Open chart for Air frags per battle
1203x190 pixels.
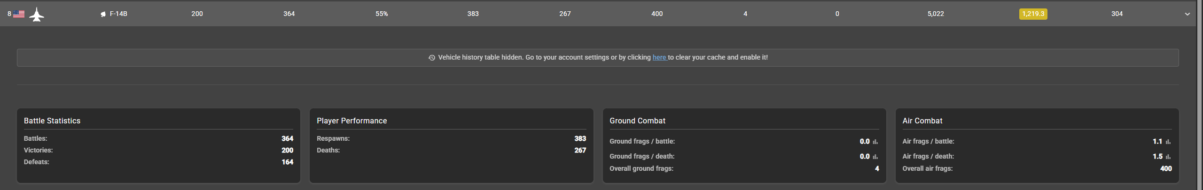(x=1168, y=142)
